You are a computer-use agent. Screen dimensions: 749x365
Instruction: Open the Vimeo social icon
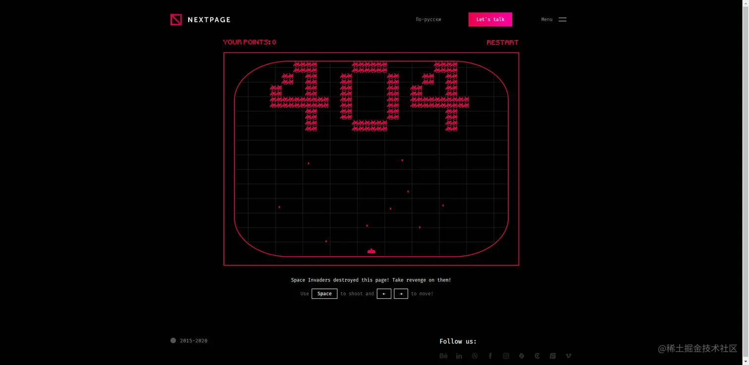[568, 356]
